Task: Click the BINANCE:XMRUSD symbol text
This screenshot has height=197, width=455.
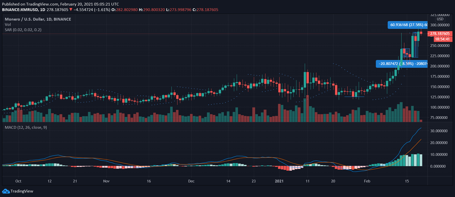Action: click(20, 10)
